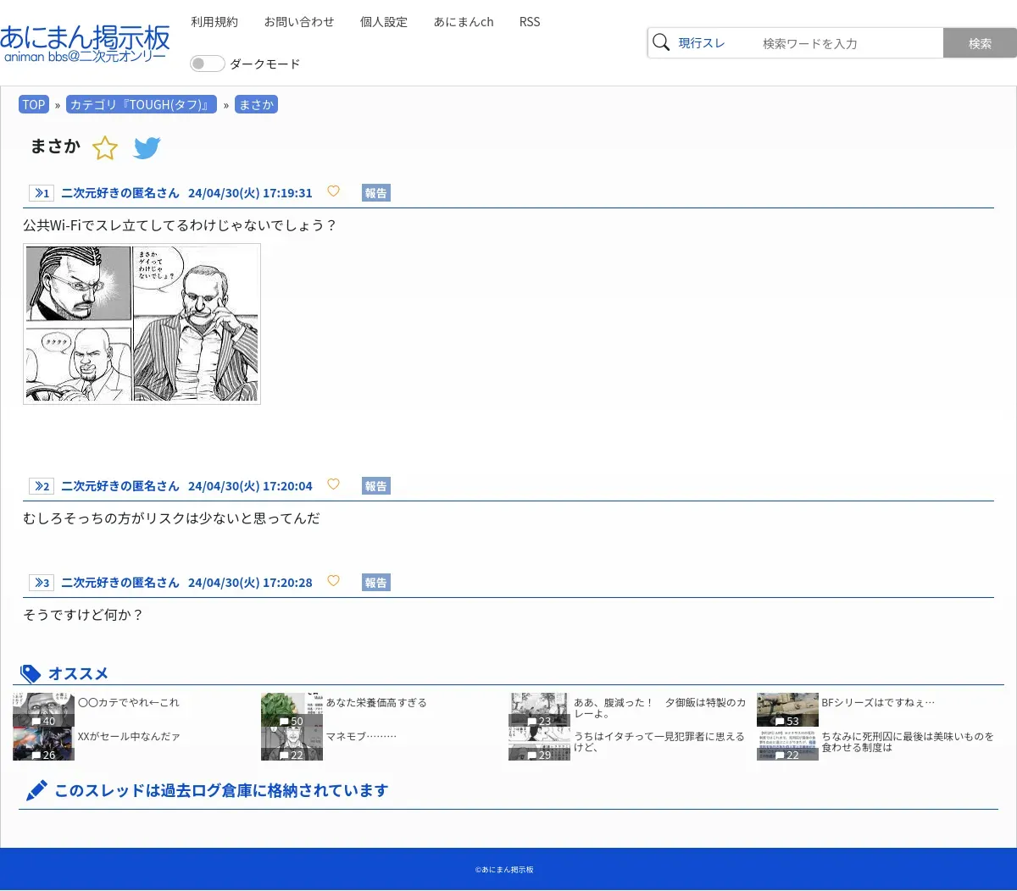Click the pencil icon by archive notice

pyautogui.click(x=36, y=790)
